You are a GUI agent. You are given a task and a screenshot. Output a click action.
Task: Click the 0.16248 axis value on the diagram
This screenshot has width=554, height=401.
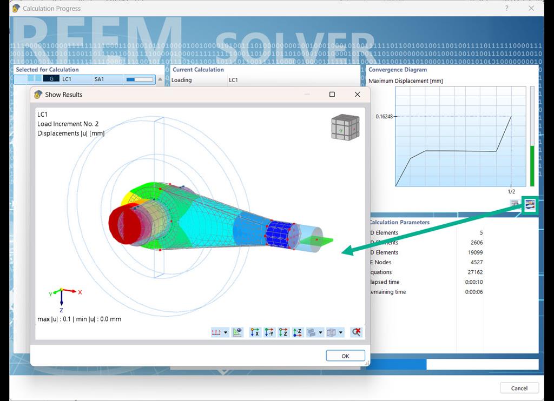click(384, 116)
